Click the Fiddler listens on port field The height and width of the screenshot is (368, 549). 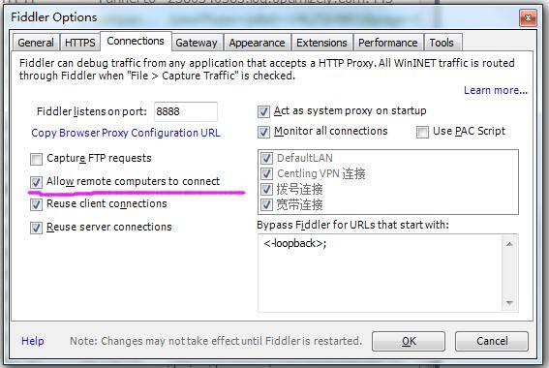click(x=186, y=111)
